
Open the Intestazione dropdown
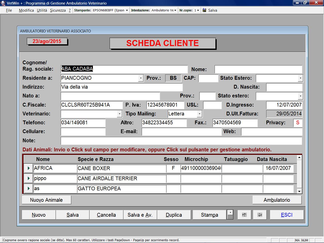[x=175, y=10]
